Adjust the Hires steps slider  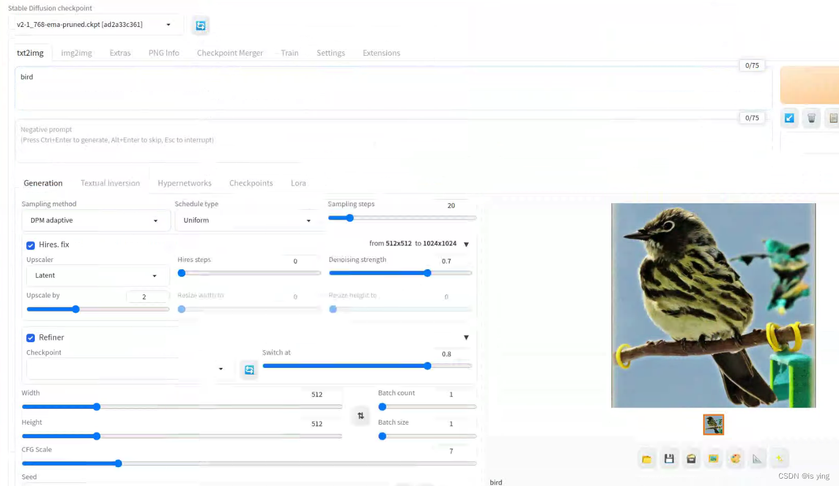(x=249, y=273)
